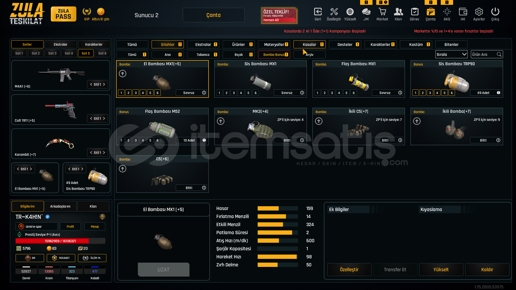Click box icon on Sis Bombası TRP90 49 Adet
Image resolution: width=516 pixels, height=290 pixels.
click(x=499, y=93)
